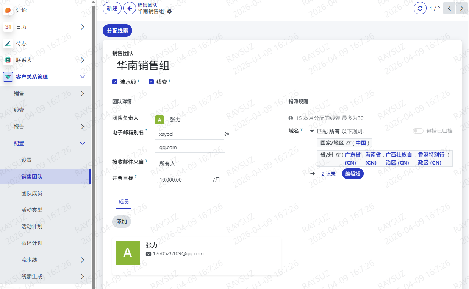
Task: Click the 客户关系管理 CRM icon
Action: pos(8,77)
